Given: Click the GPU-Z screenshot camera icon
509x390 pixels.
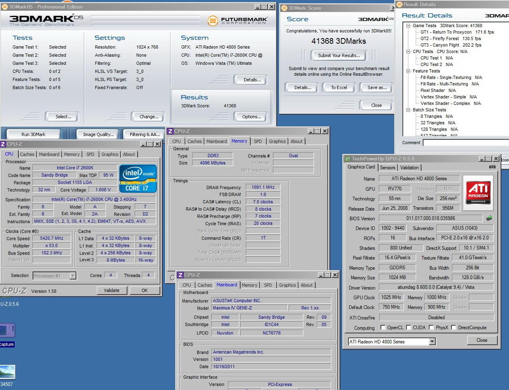Looking at the screenshot, I should [492, 167].
